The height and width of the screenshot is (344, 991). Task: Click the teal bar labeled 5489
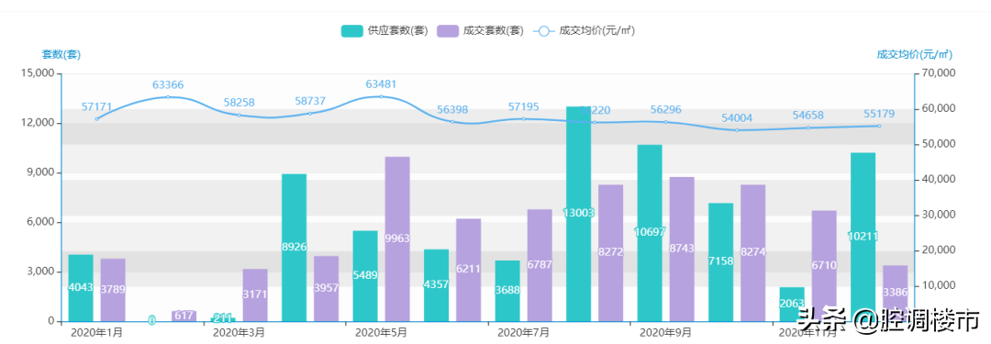pos(365,276)
